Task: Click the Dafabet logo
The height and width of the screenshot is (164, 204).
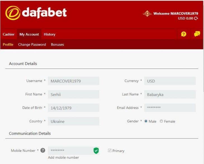Action: [36, 13]
